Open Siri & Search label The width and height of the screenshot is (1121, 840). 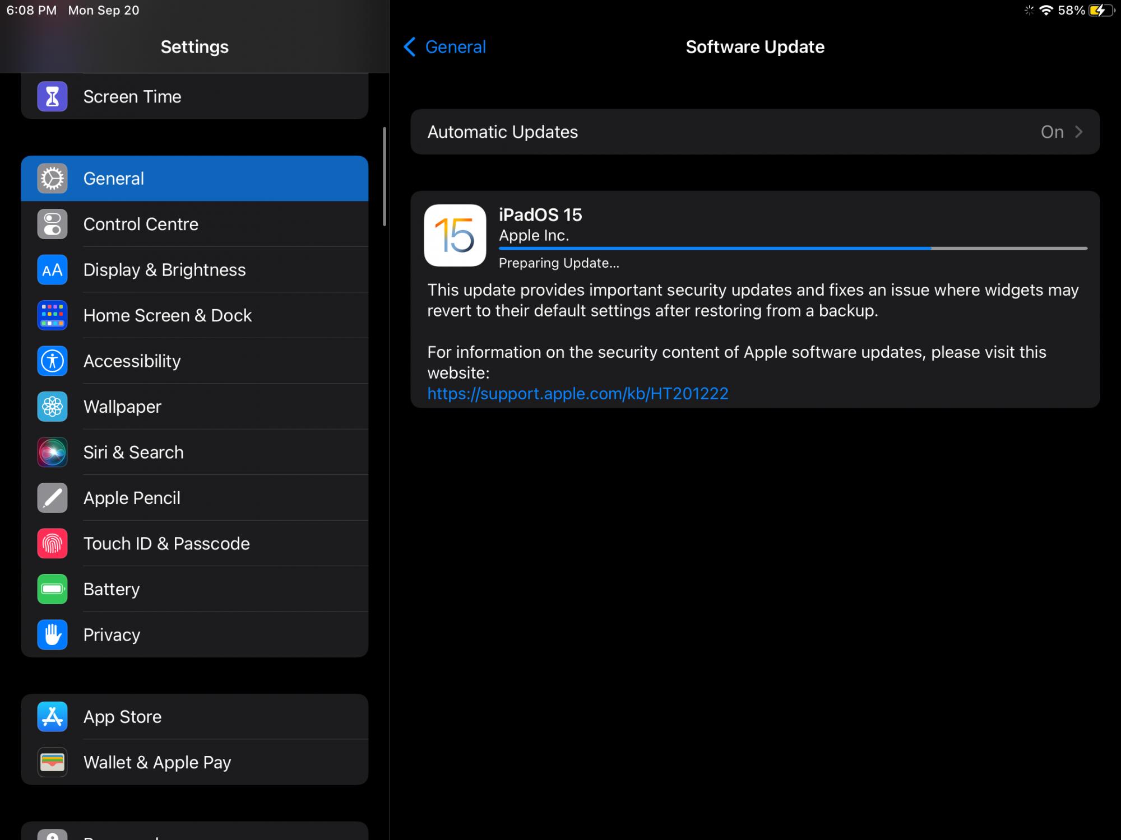coord(133,452)
